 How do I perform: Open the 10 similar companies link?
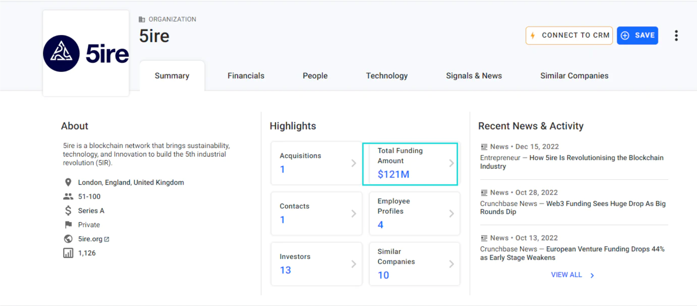pyautogui.click(x=383, y=275)
